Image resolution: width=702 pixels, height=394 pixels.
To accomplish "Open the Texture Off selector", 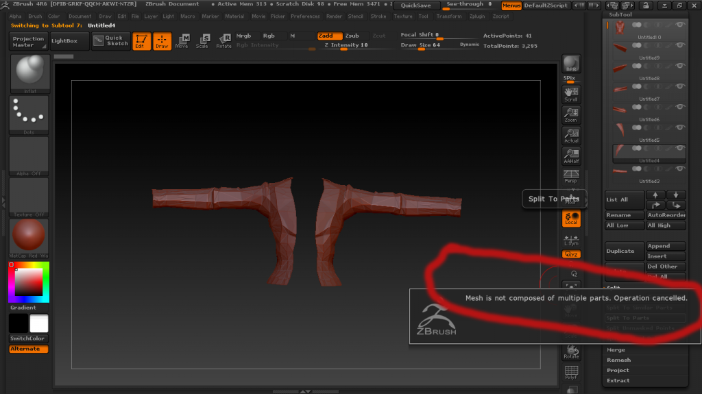I will pos(29,197).
